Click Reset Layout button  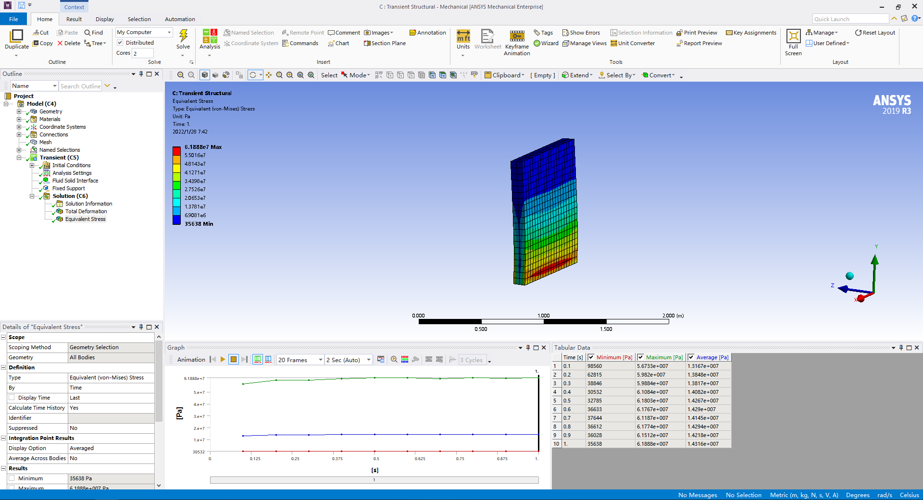tap(875, 33)
